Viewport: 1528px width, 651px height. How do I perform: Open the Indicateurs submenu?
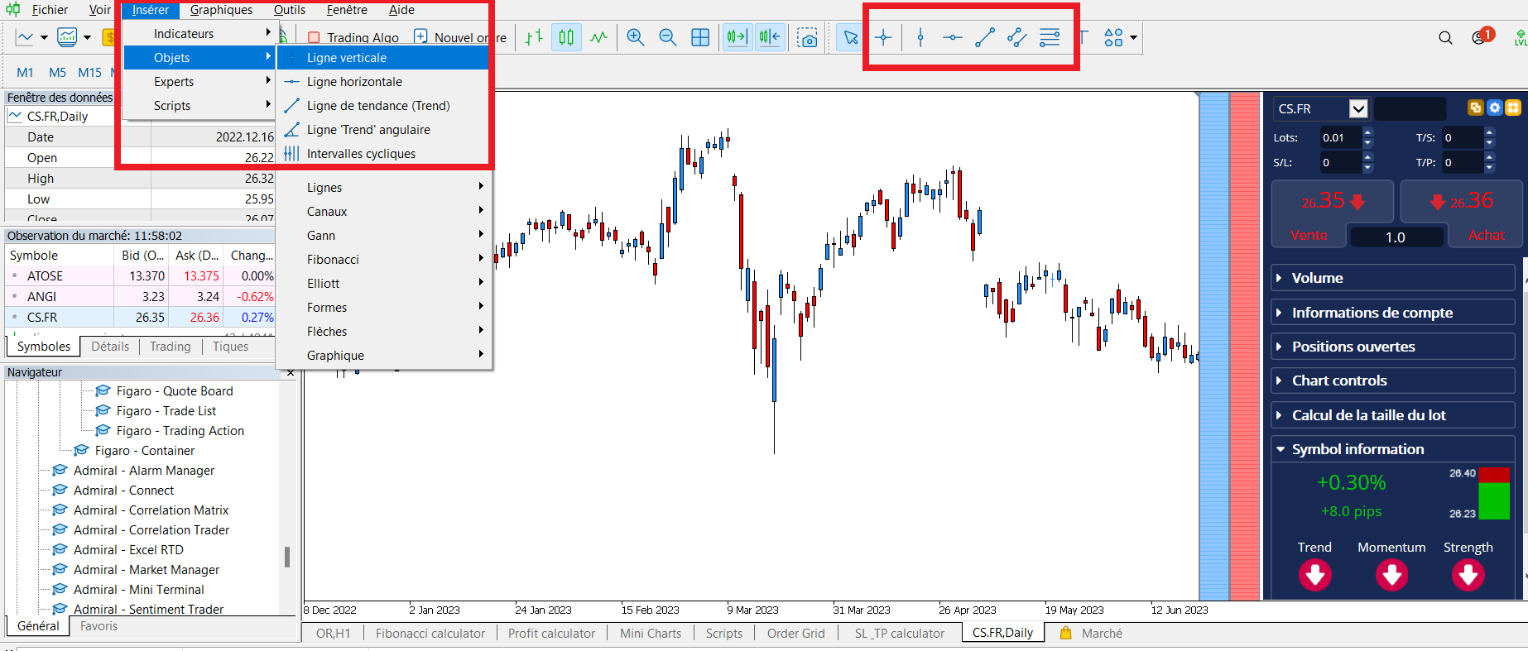(199, 34)
